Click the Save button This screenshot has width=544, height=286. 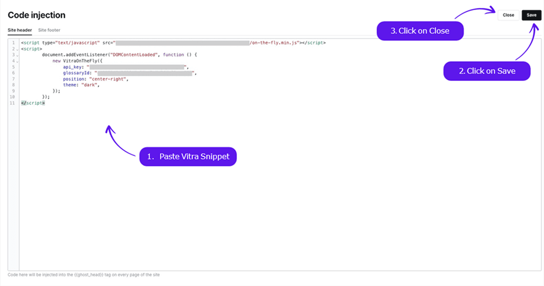(x=531, y=15)
